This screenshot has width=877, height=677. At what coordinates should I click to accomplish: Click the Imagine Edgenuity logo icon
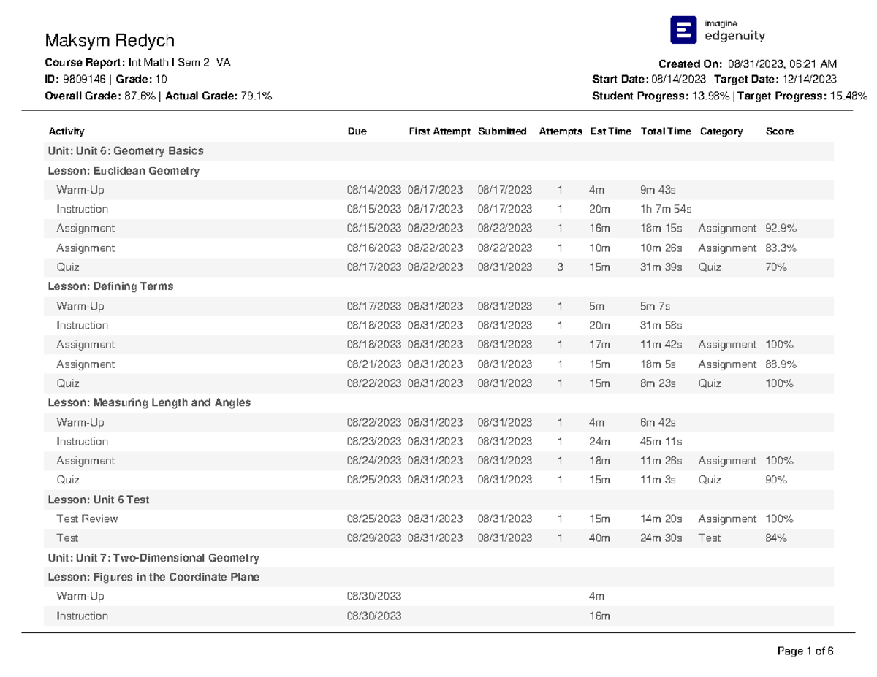coord(684,30)
